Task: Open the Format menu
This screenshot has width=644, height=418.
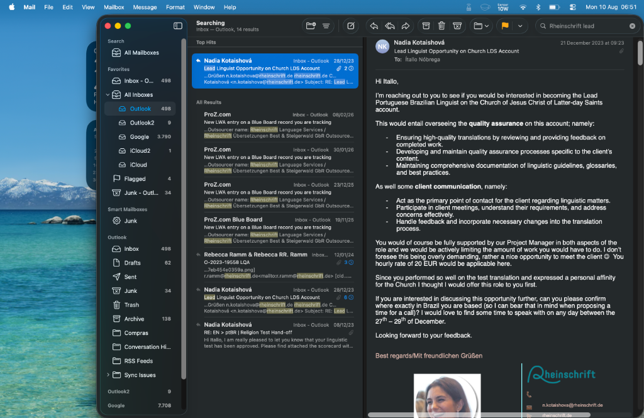Action: 175,7
